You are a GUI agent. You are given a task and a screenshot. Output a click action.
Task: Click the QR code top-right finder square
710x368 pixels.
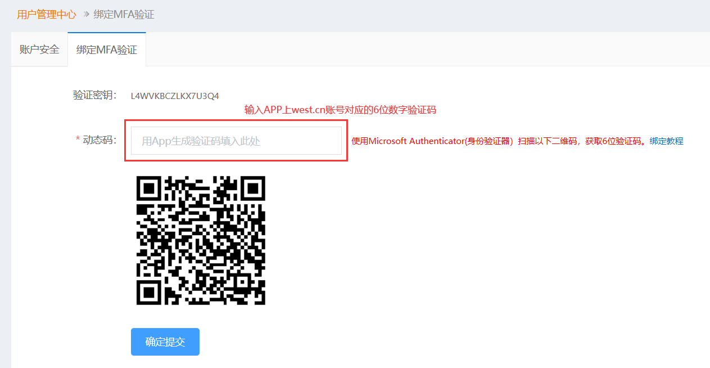pyautogui.click(x=254, y=188)
